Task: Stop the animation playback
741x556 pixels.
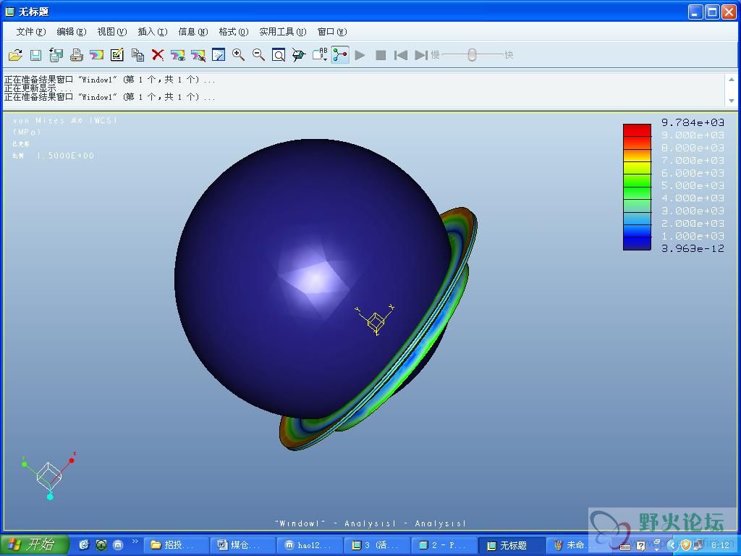Action: pyautogui.click(x=381, y=55)
